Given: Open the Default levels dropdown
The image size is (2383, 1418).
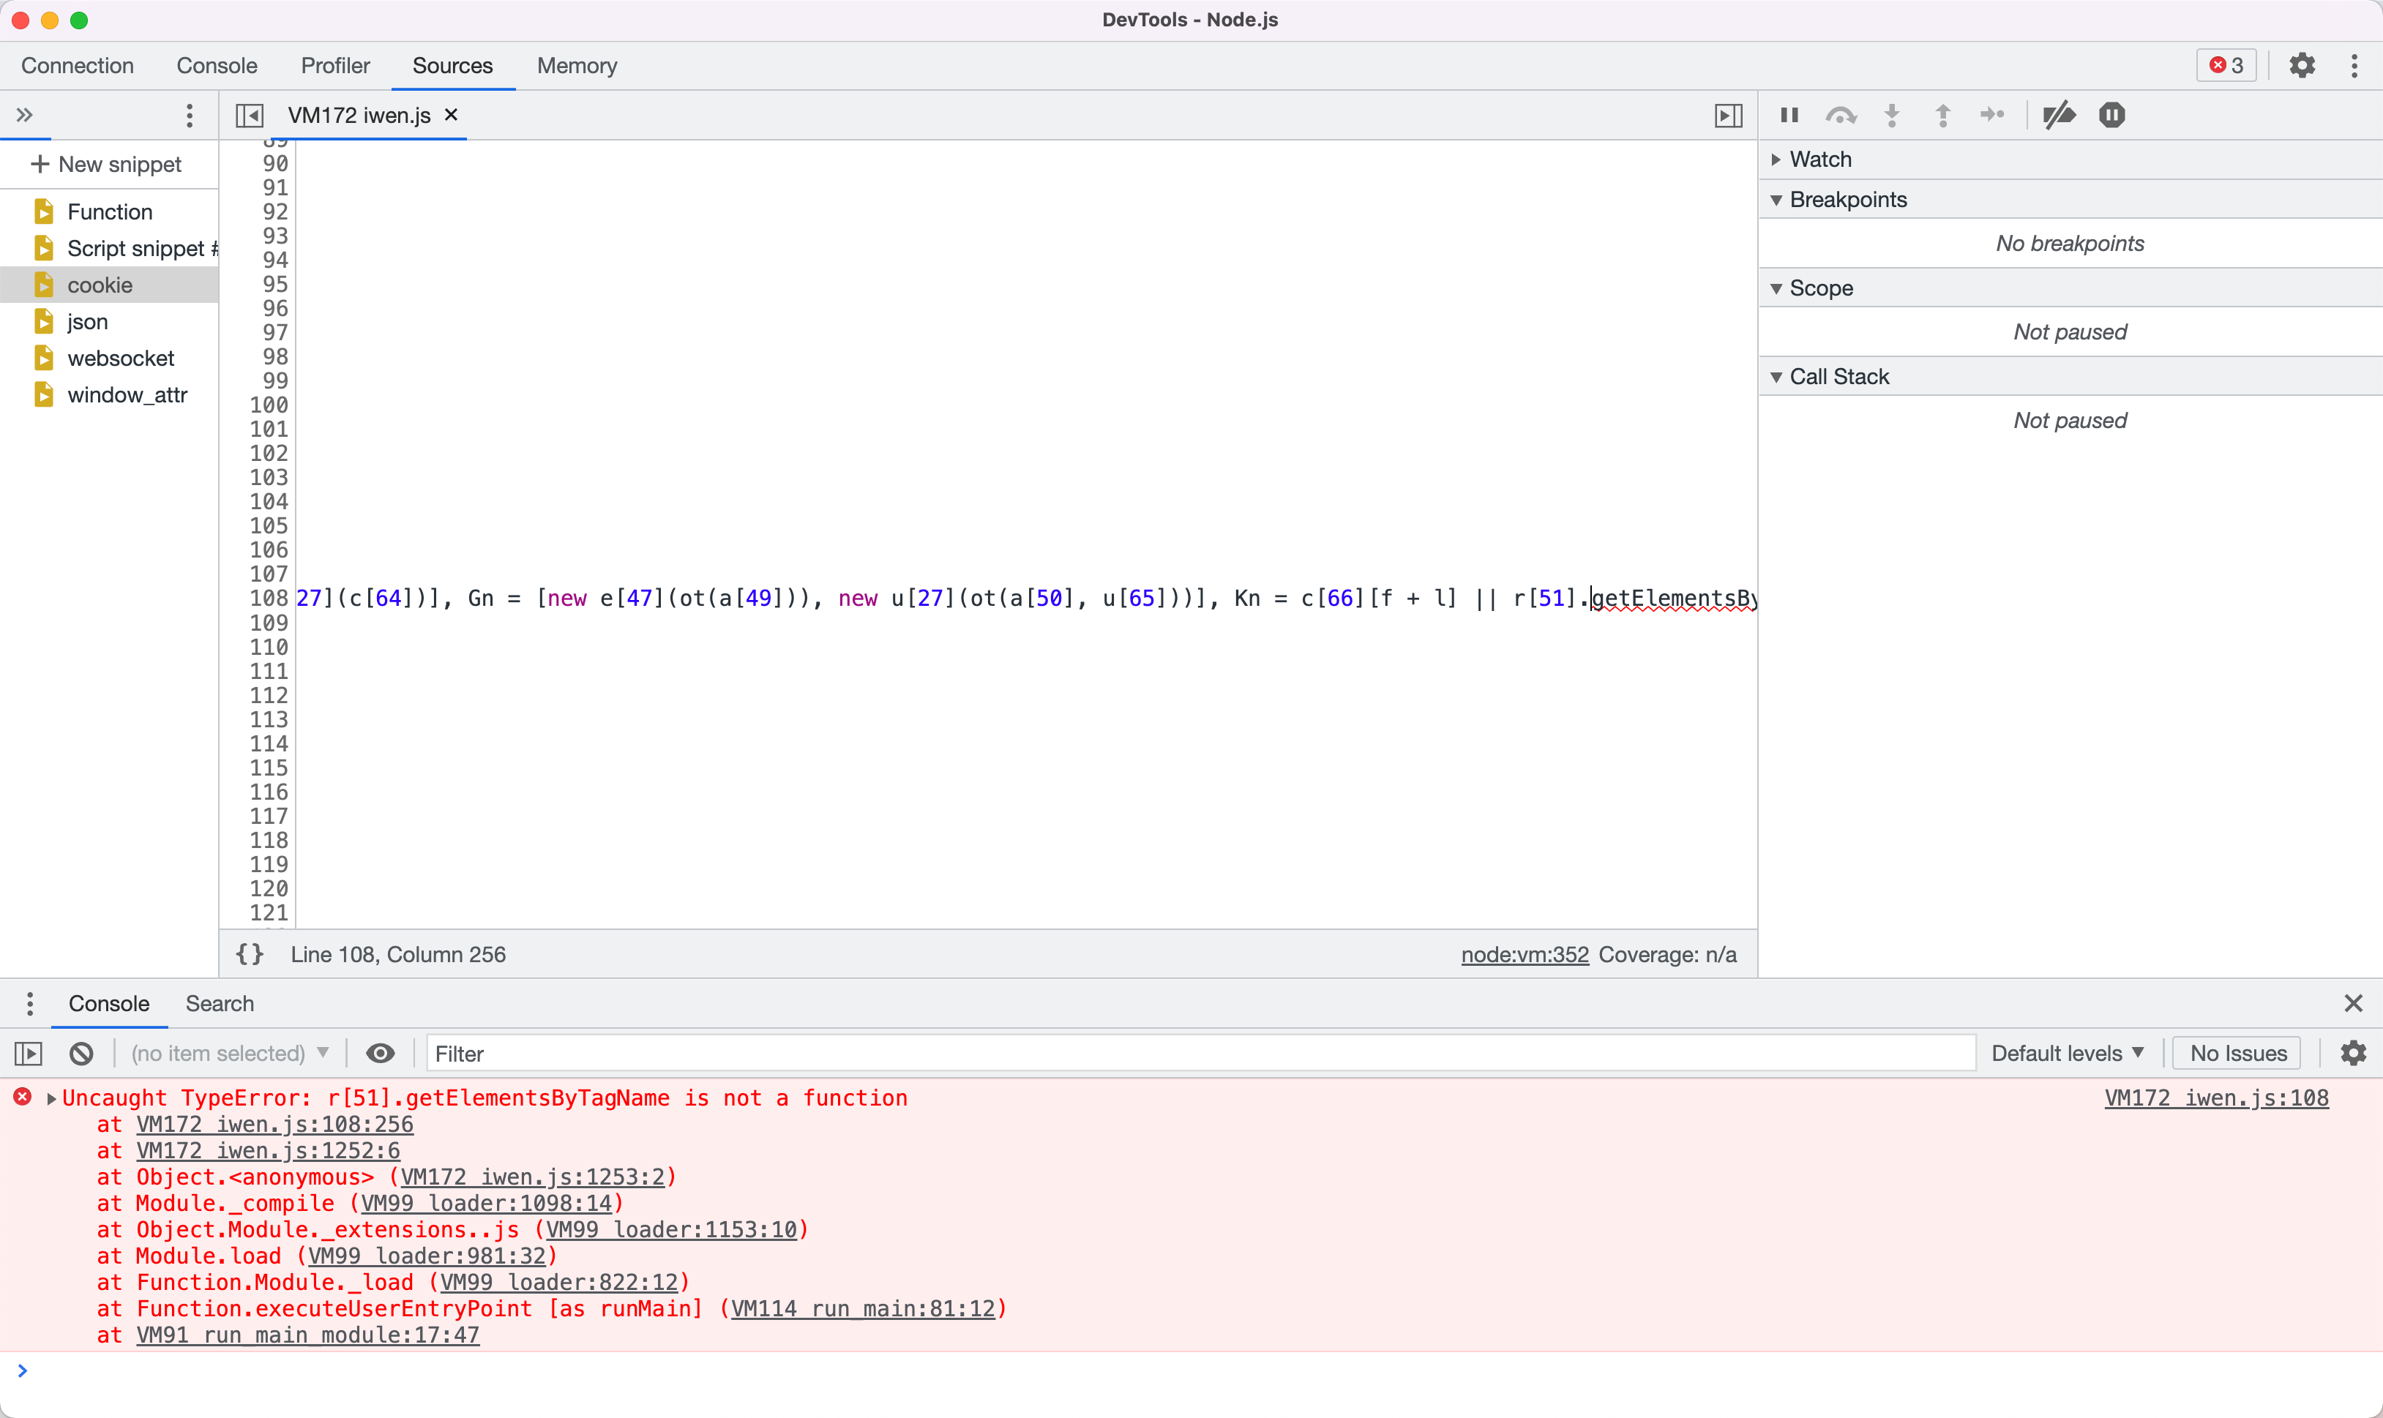Looking at the screenshot, I should (2067, 1053).
